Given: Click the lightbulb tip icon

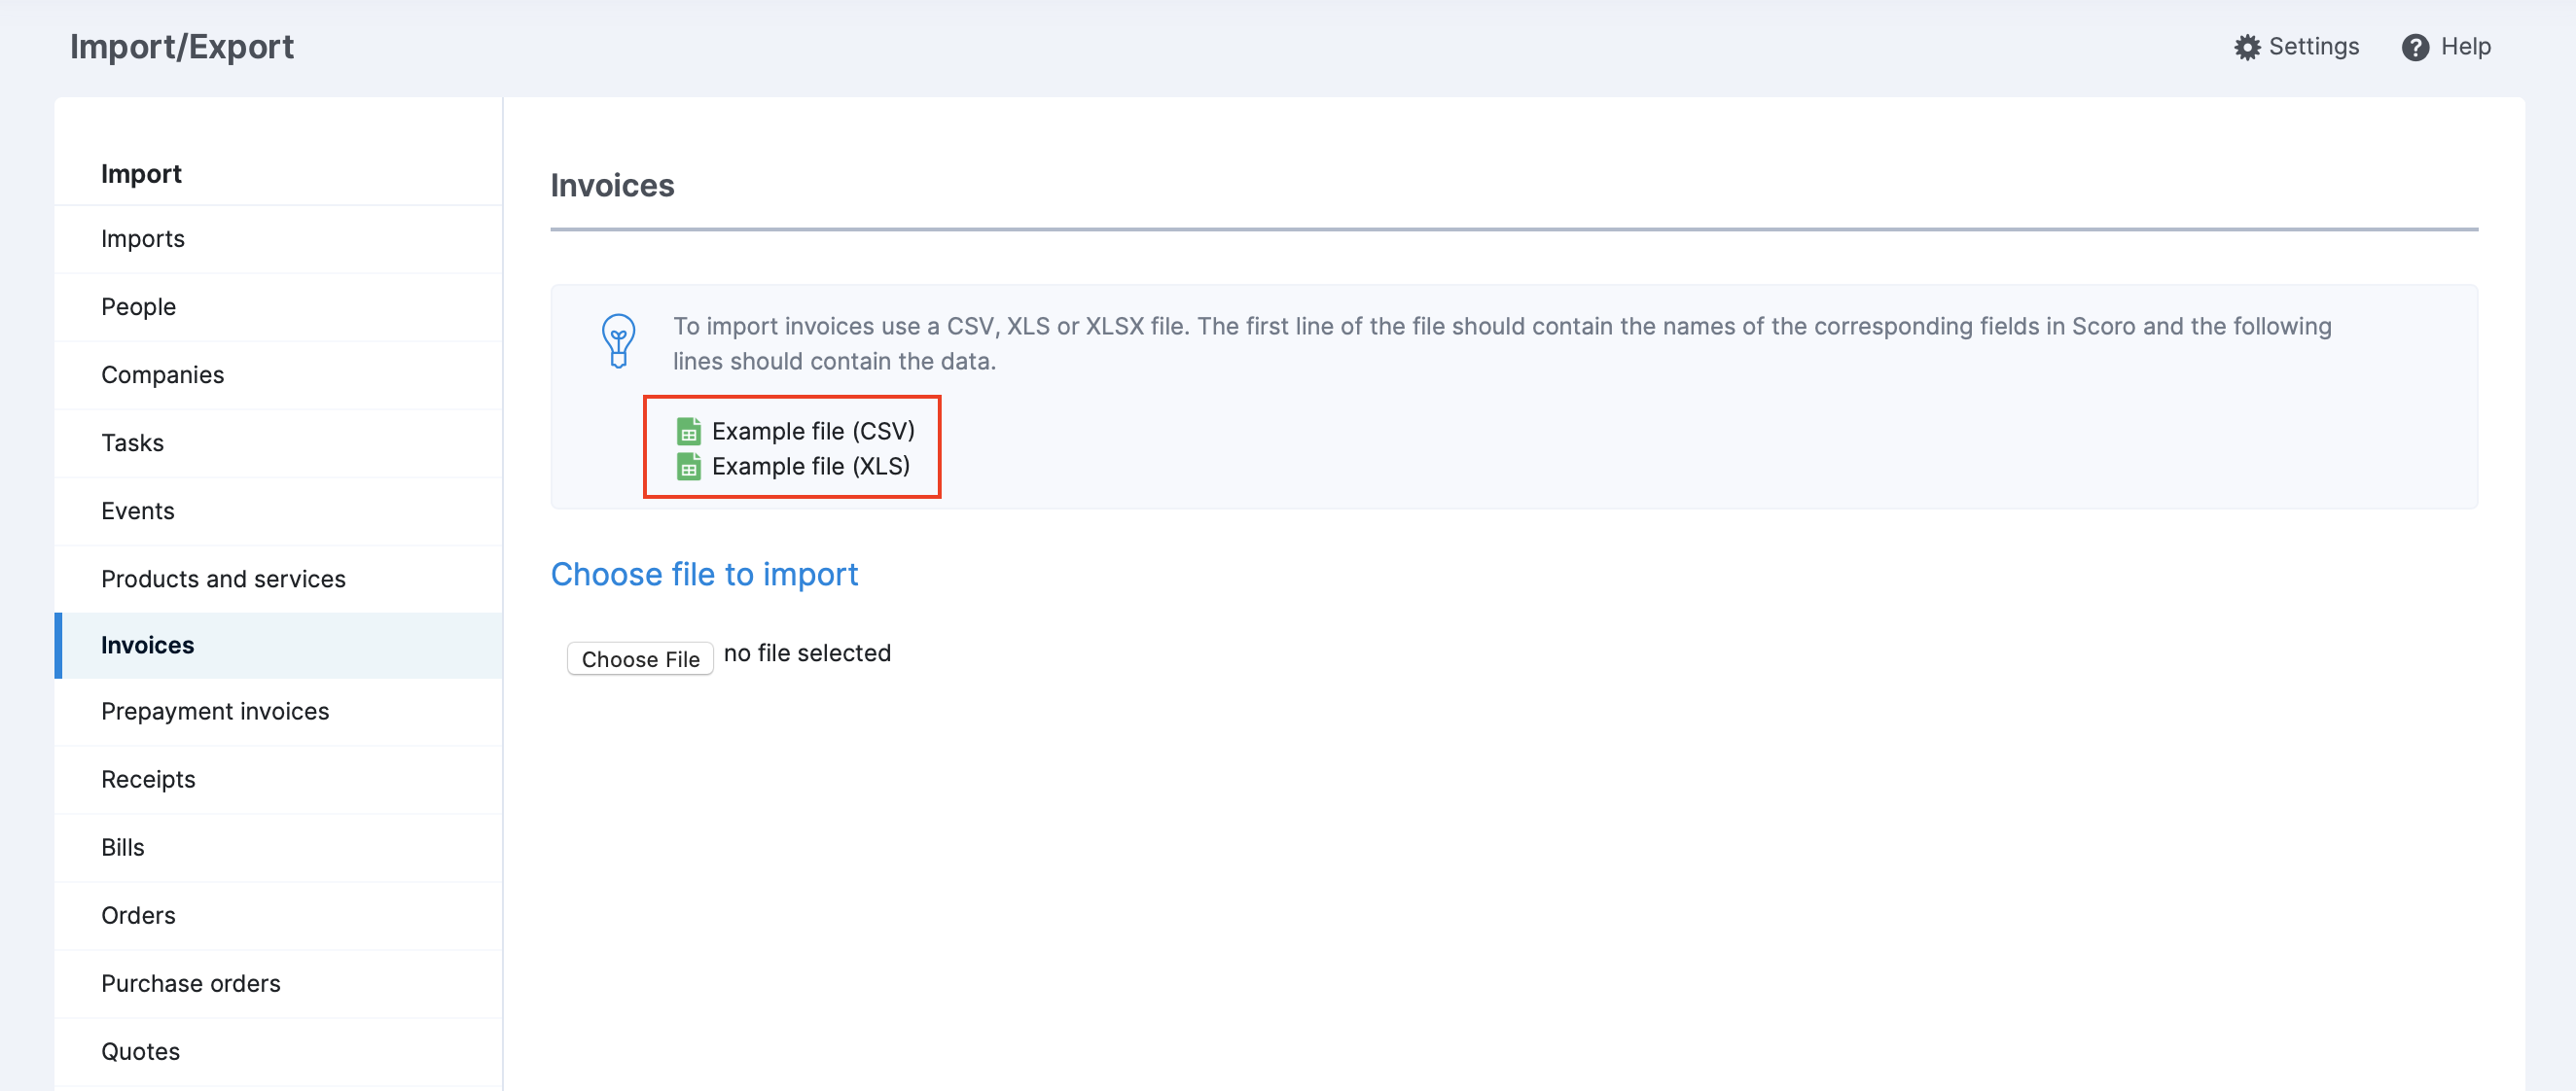Looking at the screenshot, I should (618, 341).
